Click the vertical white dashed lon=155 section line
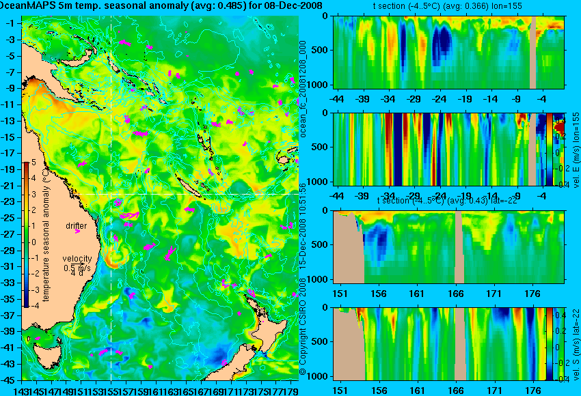581x396 pixels. coord(111,197)
